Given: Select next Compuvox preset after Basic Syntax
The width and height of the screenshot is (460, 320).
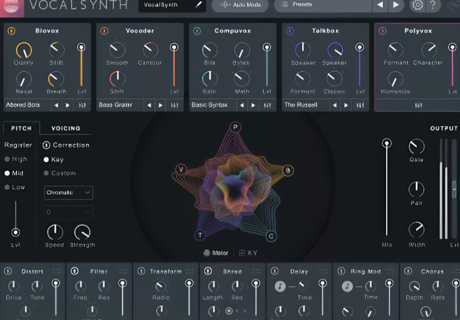Looking at the screenshot, I should tap(253, 105).
